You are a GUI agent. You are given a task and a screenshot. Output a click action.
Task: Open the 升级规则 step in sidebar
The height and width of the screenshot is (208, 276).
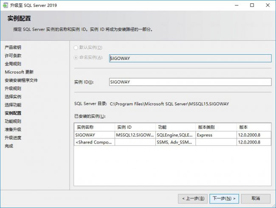[x=13, y=89]
